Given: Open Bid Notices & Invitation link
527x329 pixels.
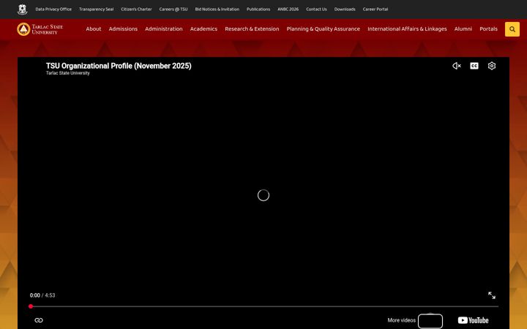Looking at the screenshot, I should [x=217, y=10].
